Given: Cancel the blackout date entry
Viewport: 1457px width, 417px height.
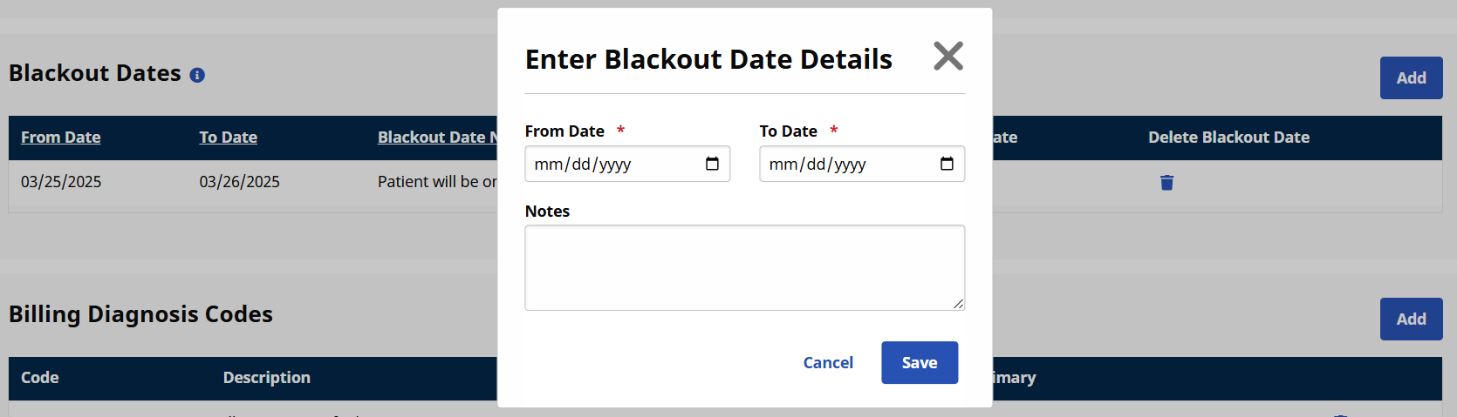Looking at the screenshot, I should (x=828, y=362).
